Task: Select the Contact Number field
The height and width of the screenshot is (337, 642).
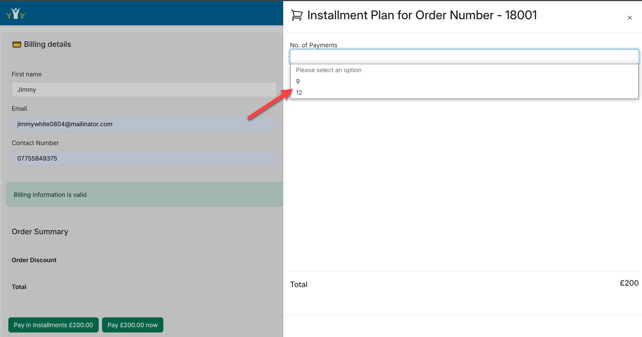Action: pos(144,158)
